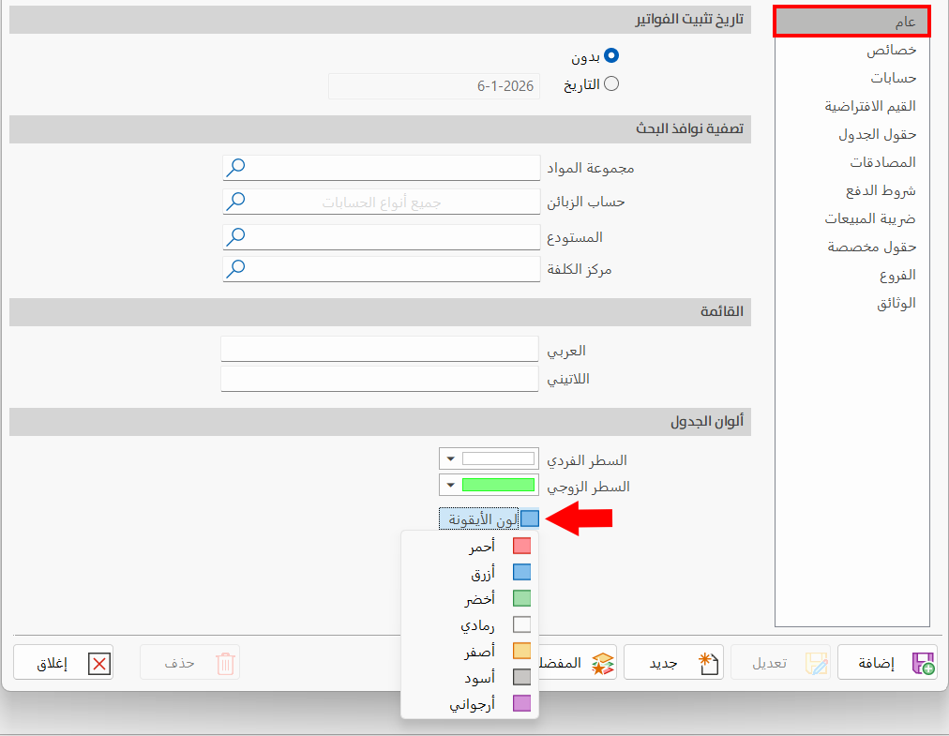Viewport: 949px width, 736px height.
Task: Click search magnifier in المستودع field
Action: [234, 237]
